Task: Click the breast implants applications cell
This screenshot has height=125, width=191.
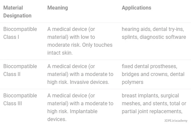Action: tap(154, 103)
